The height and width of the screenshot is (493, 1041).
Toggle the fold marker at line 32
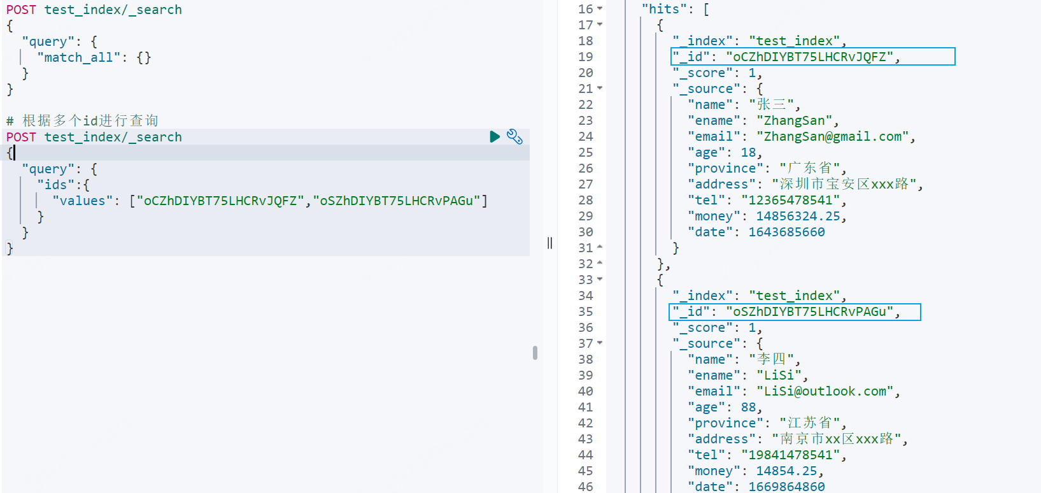(600, 264)
